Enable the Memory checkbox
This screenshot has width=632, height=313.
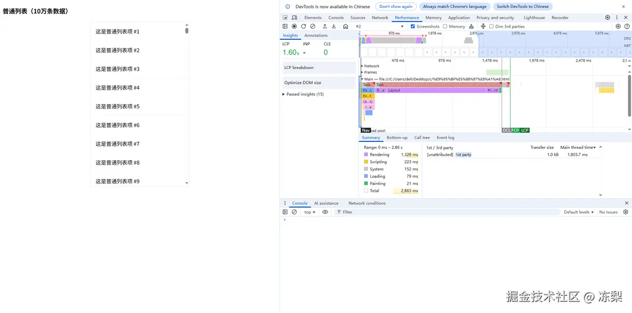tap(445, 27)
